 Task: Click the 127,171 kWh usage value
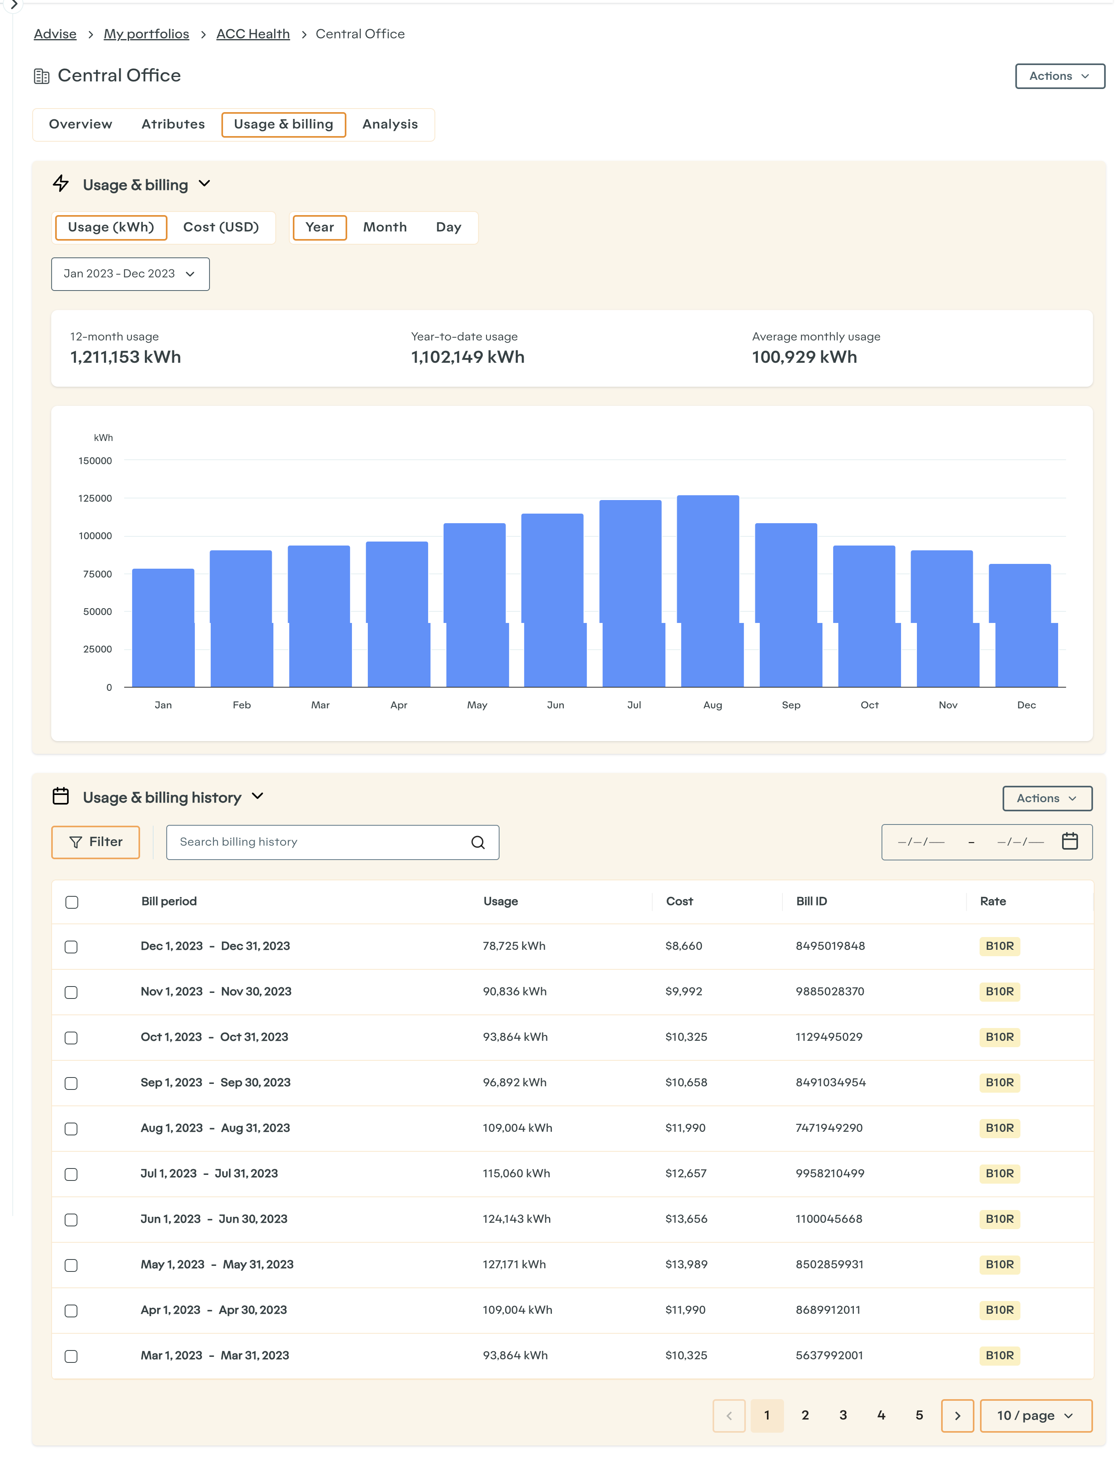[x=514, y=1265]
